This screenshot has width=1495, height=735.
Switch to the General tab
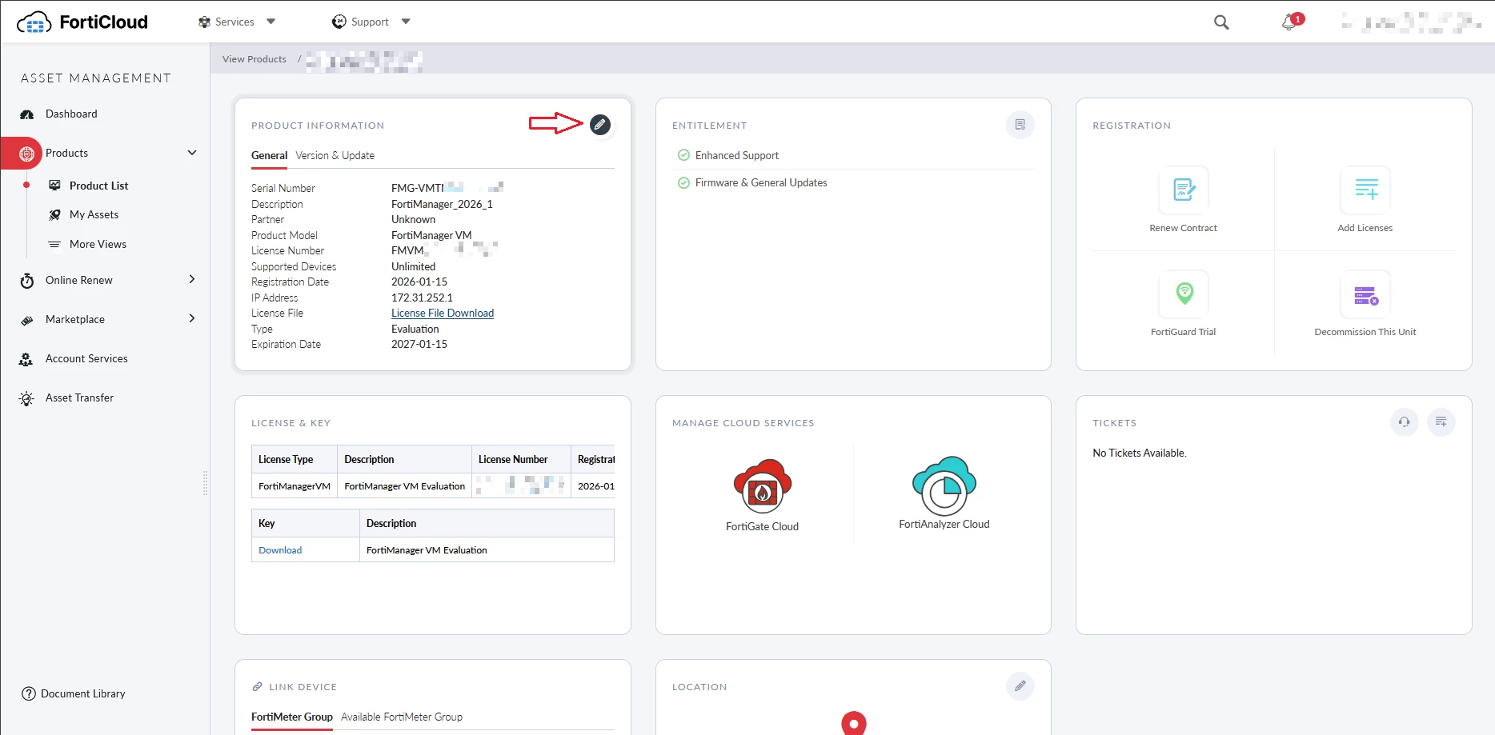pyautogui.click(x=270, y=155)
